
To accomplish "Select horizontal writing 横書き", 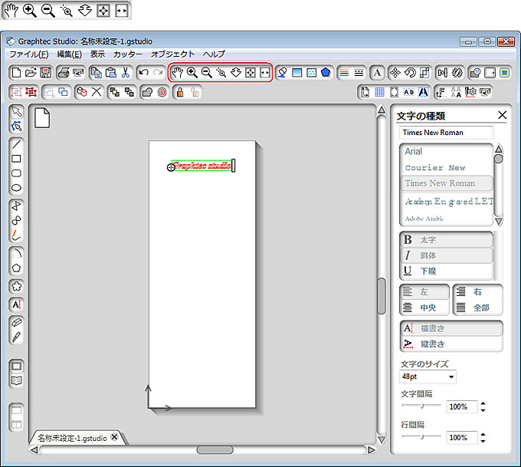I will tap(451, 328).
